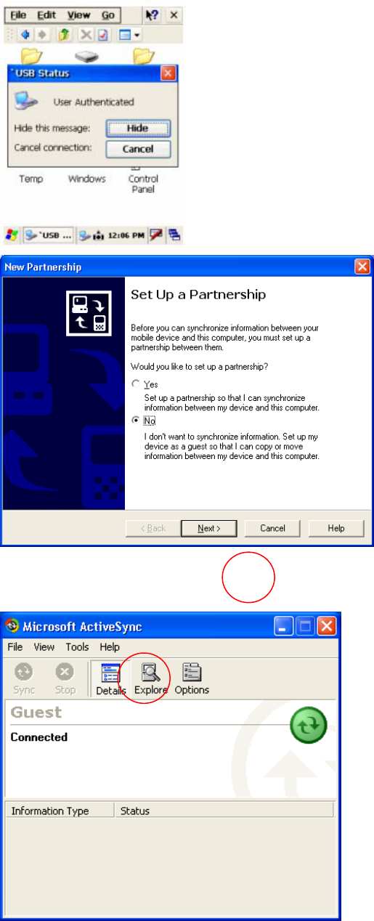Open the Properties toolbar icon

102,34
